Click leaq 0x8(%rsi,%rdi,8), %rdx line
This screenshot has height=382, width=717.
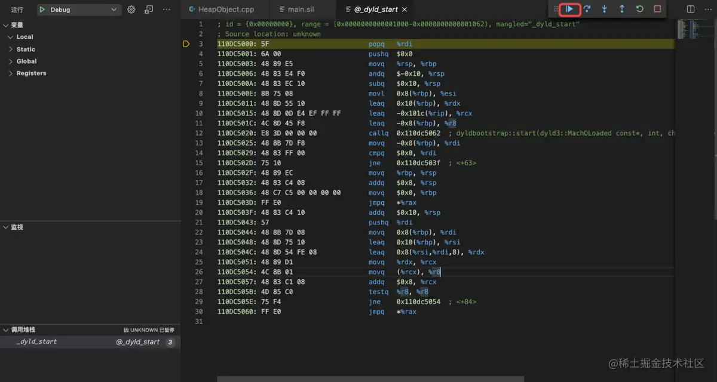tap(427, 252)
